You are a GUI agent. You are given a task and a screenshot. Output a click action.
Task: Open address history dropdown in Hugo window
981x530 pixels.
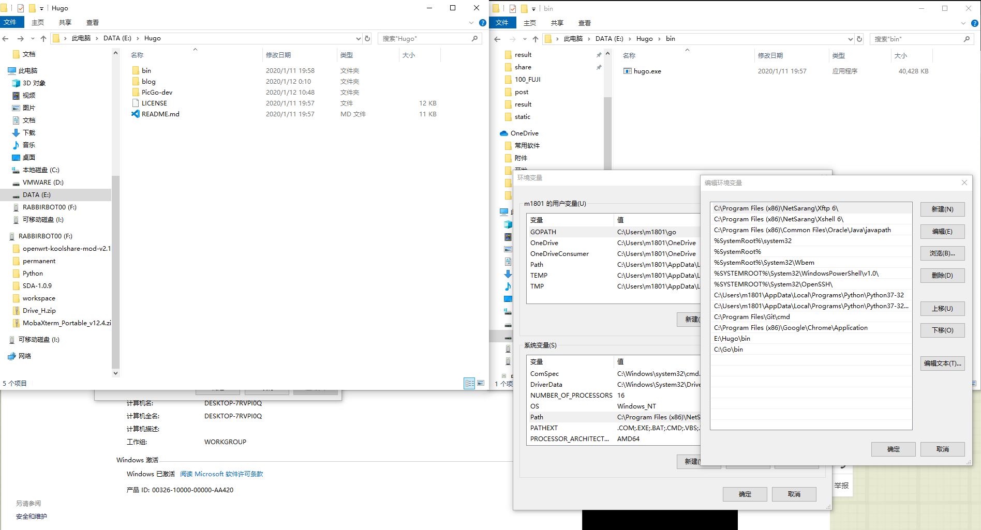pos(358,38)
